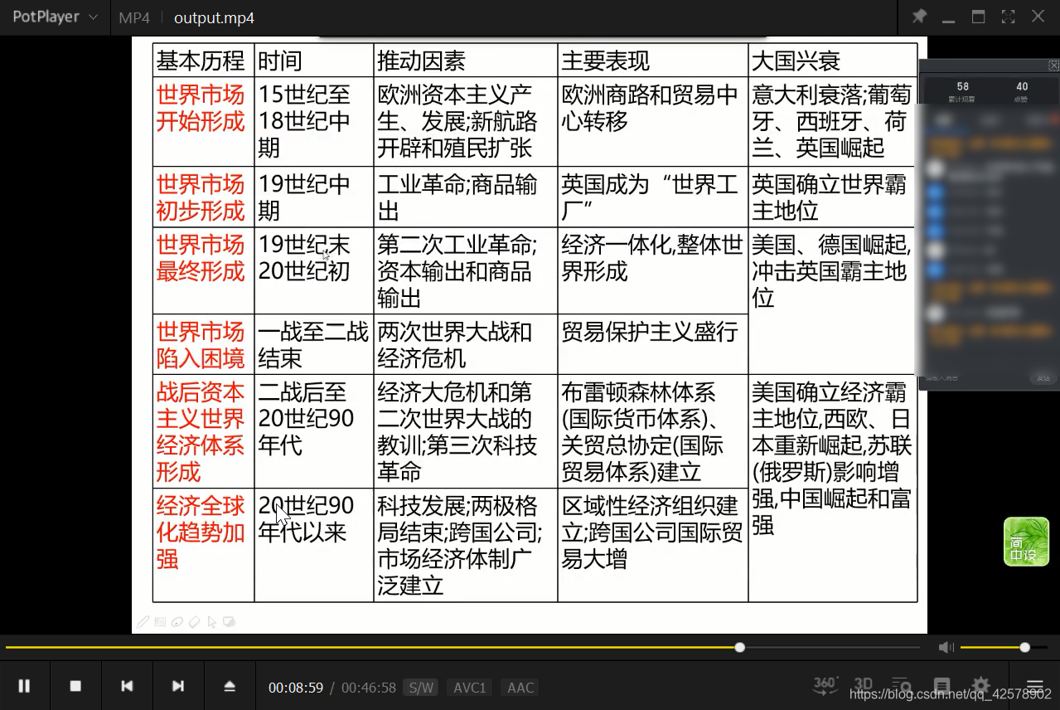
Task: Skip to the next file
Action: coord(178,686)
